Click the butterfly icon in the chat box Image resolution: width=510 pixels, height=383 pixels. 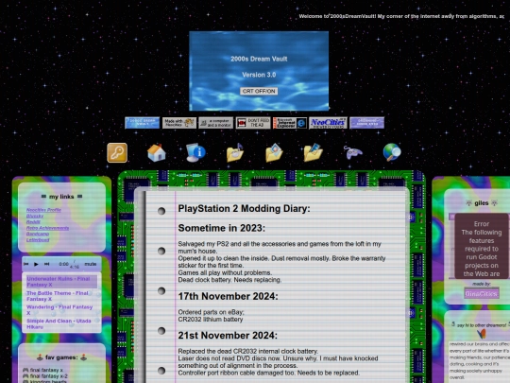pyautogui.click(x=482, y=334)
